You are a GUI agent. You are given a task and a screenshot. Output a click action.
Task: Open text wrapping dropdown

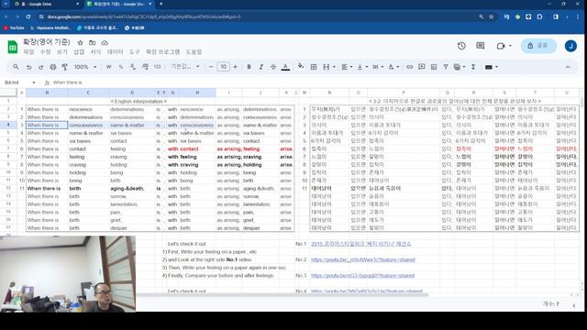[x=377, y=67]
